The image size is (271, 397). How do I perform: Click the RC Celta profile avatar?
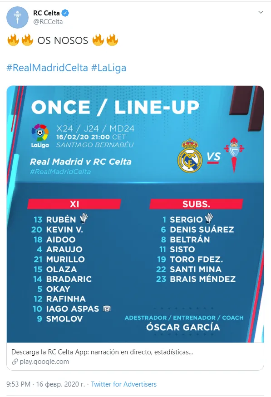pos(17,18)
